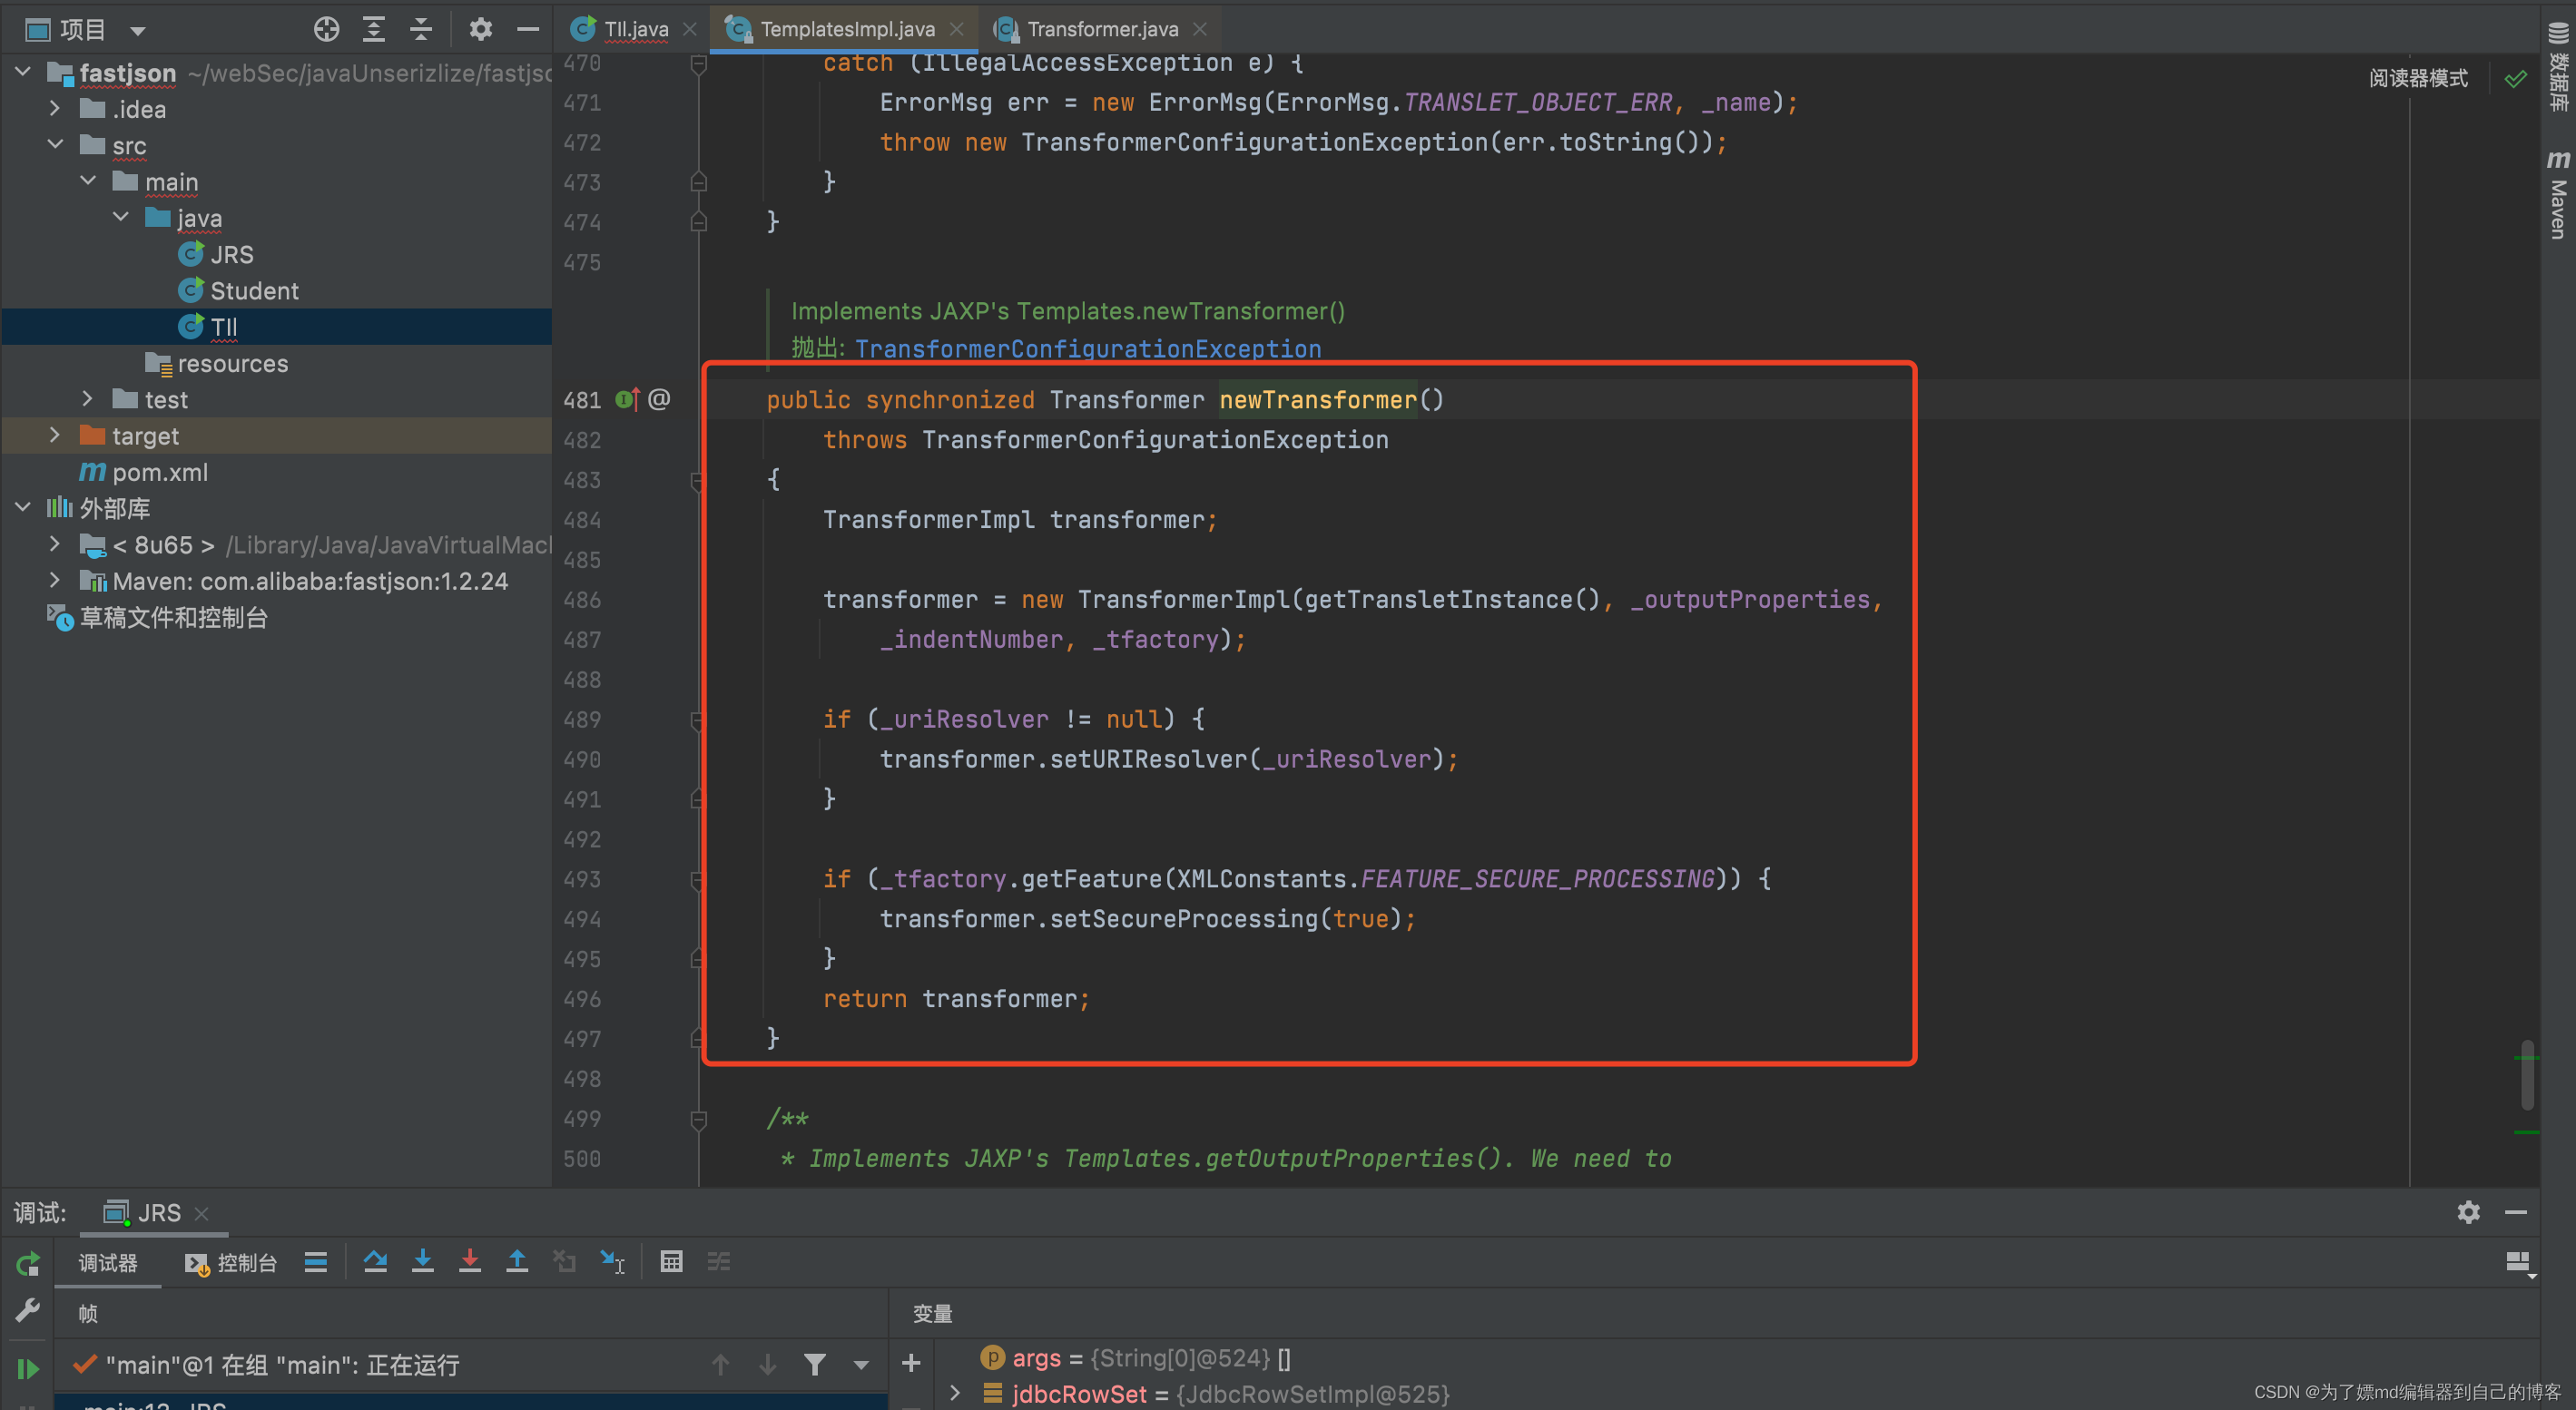Close the TII.java tab
Image resolution: width=2576 pixels, height=1410 pixels.
pos(689,30)
